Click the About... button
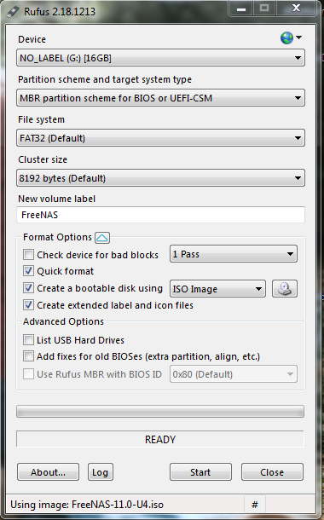The image size is (324, 520). [48, 472]
